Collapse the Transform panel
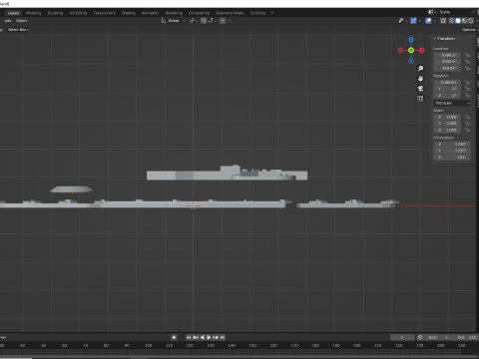This screenshot has width=479, height=359. click(435, 39)
